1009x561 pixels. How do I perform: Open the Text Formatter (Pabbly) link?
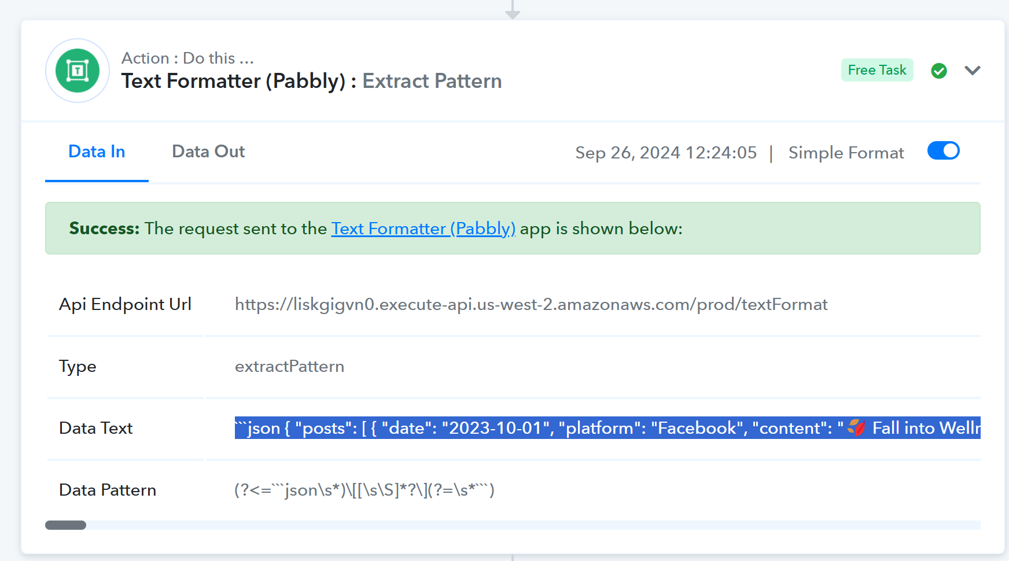pos(424,228)
